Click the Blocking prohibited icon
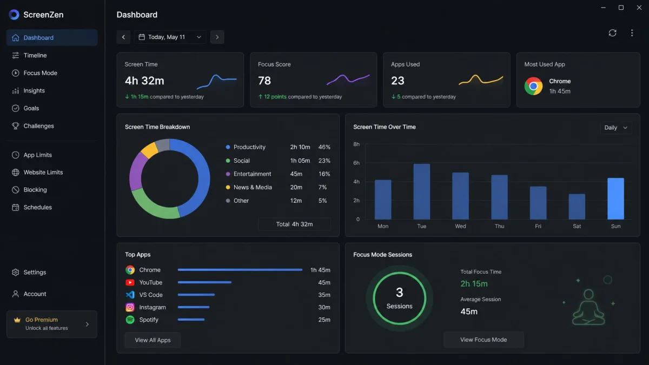This screenshot has height=365, width=649. (15, 190)
